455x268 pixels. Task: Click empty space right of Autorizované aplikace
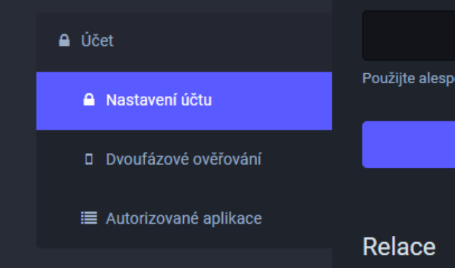click(x=297, y=218)
